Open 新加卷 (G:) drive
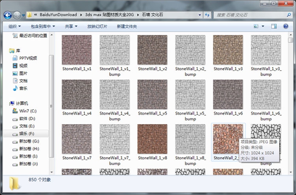Viewport: 296px width, 195px height. point(25,141)
